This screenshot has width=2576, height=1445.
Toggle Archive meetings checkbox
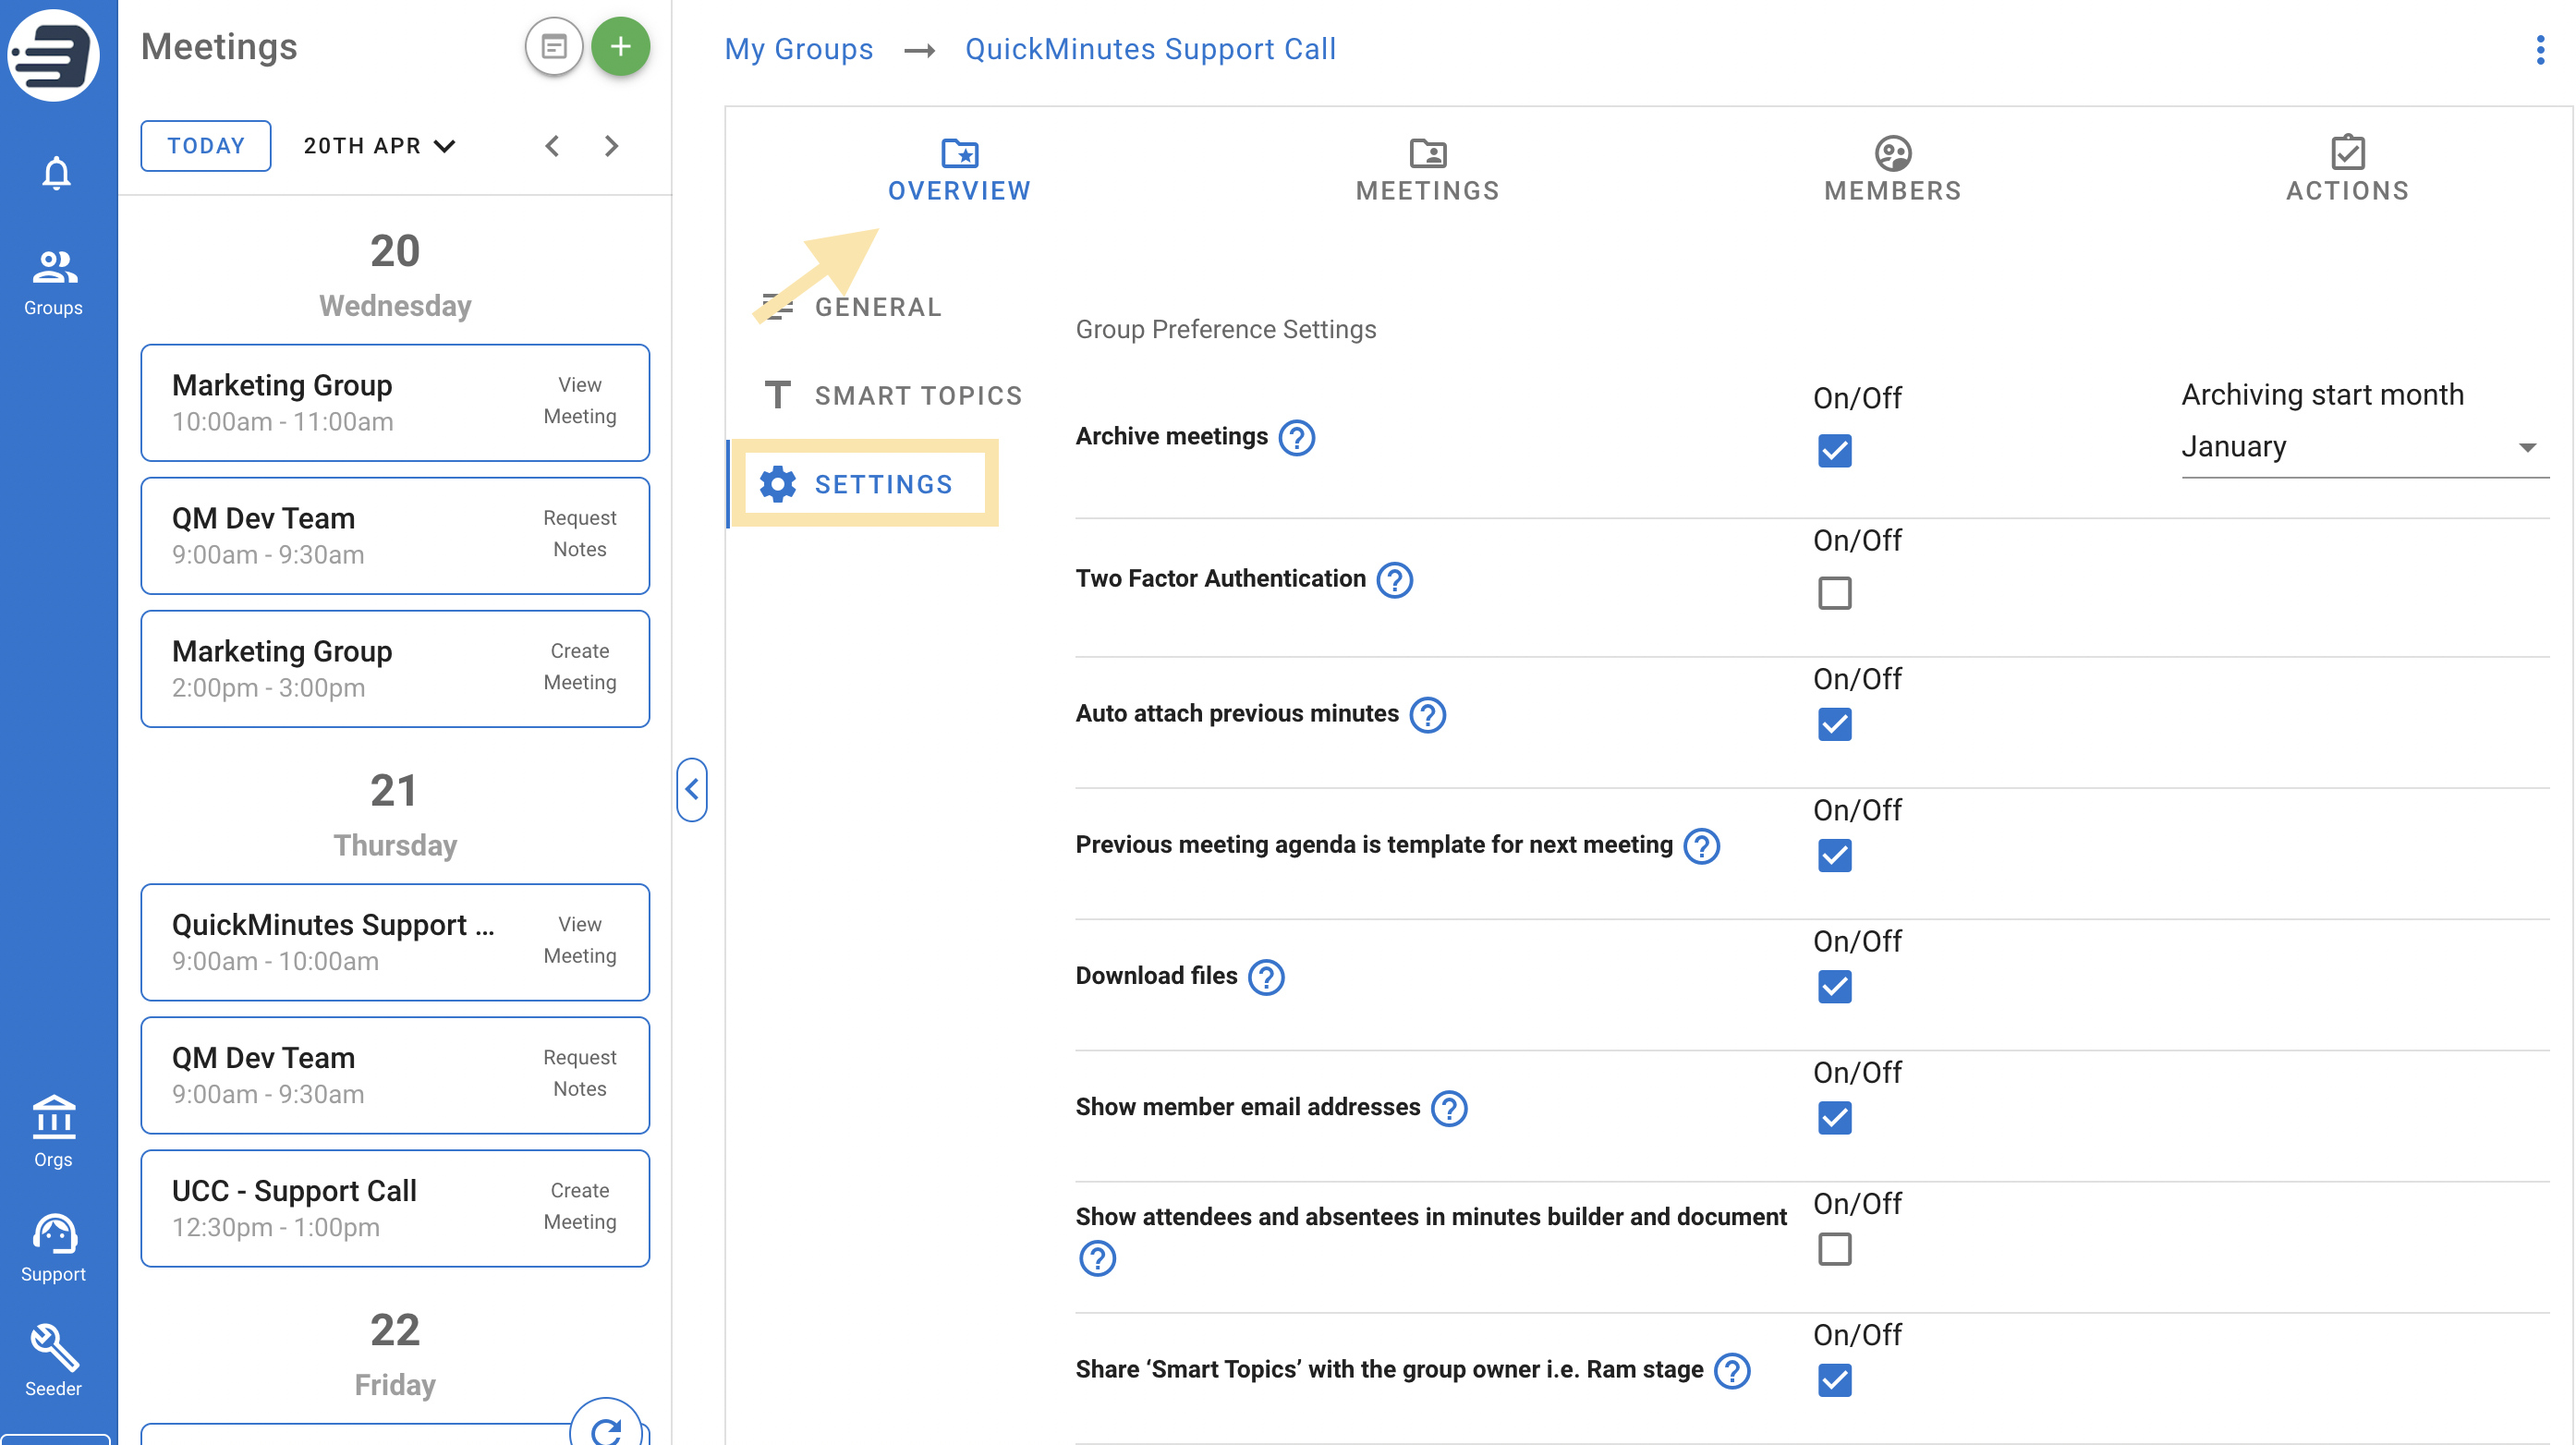(x=1835, y=451)
